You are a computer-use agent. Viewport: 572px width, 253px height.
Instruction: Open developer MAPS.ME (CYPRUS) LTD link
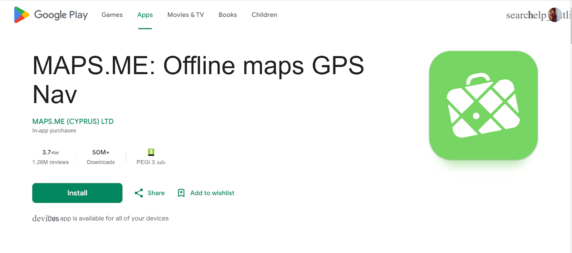coord(73,121)
